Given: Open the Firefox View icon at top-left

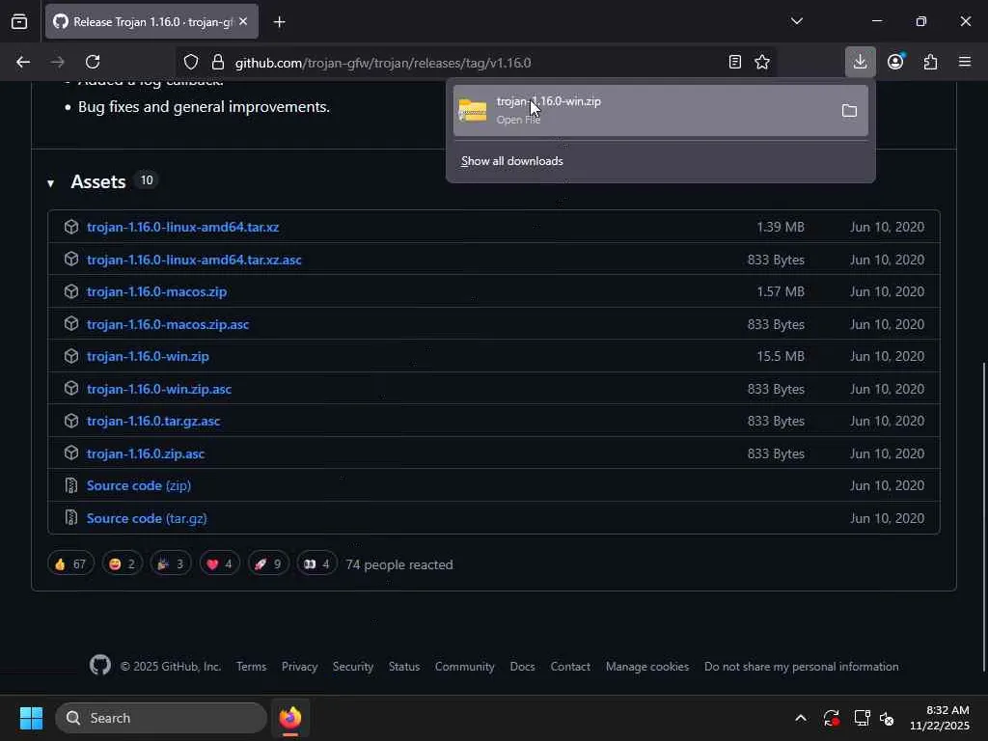Looking at the screenshot, I should tap(19, 22).
